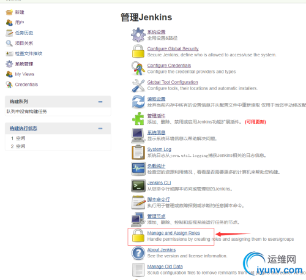Click the 检查文件指纹 fingerprint icon
The width and height of the screenshot is (306, 280).
point(9,54)
